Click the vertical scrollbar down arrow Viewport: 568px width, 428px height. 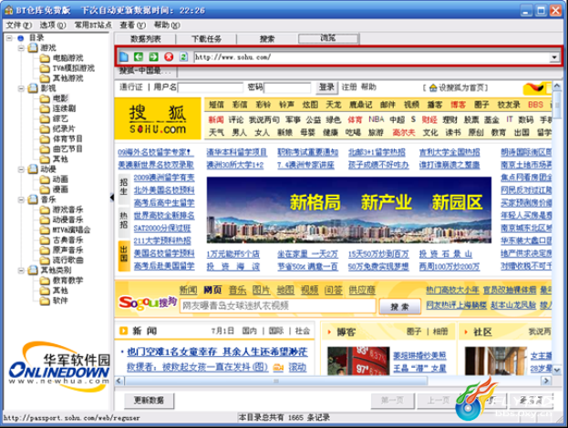point(557,370)
